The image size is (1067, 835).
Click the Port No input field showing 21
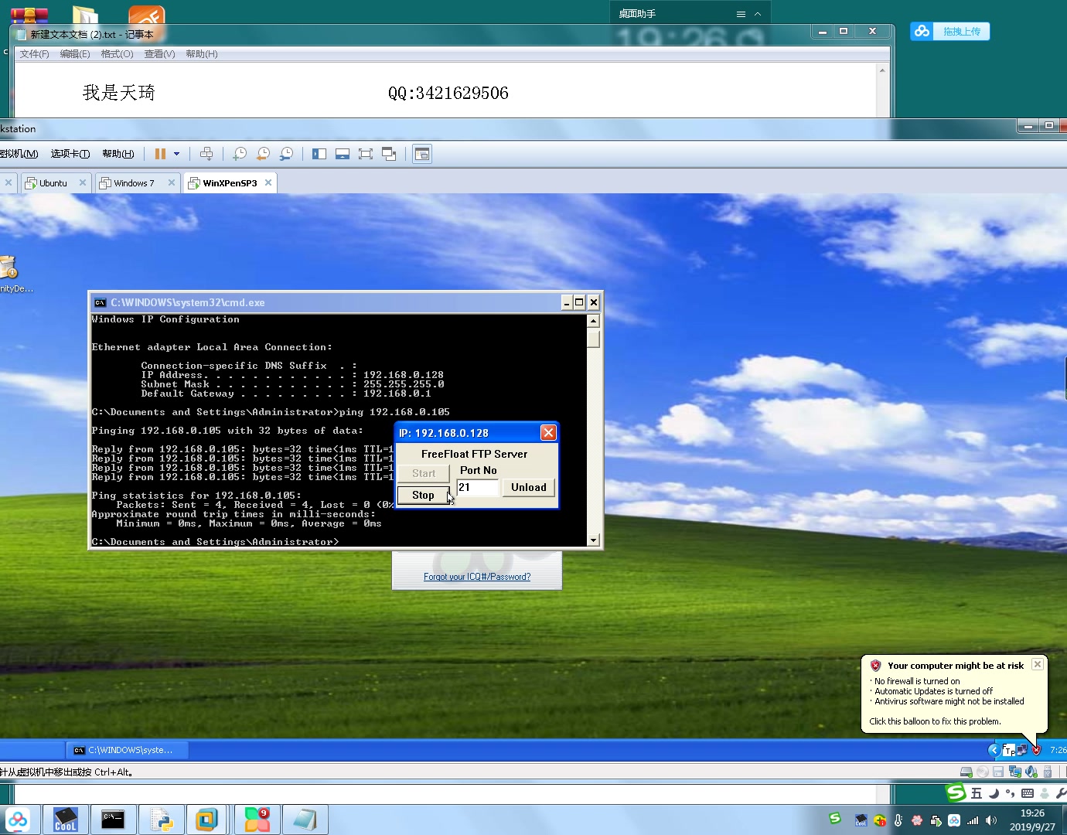tap(477, 487)
